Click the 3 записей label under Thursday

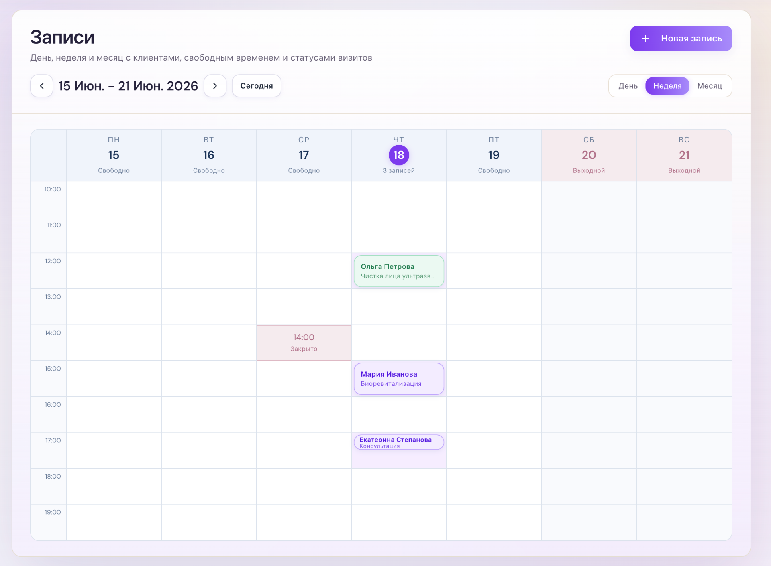399,170
